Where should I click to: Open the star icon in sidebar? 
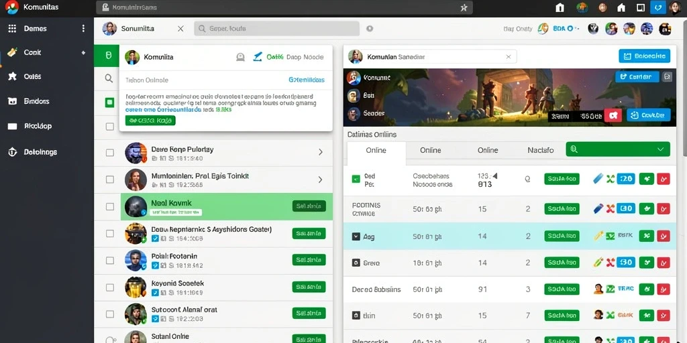[12, 76]
